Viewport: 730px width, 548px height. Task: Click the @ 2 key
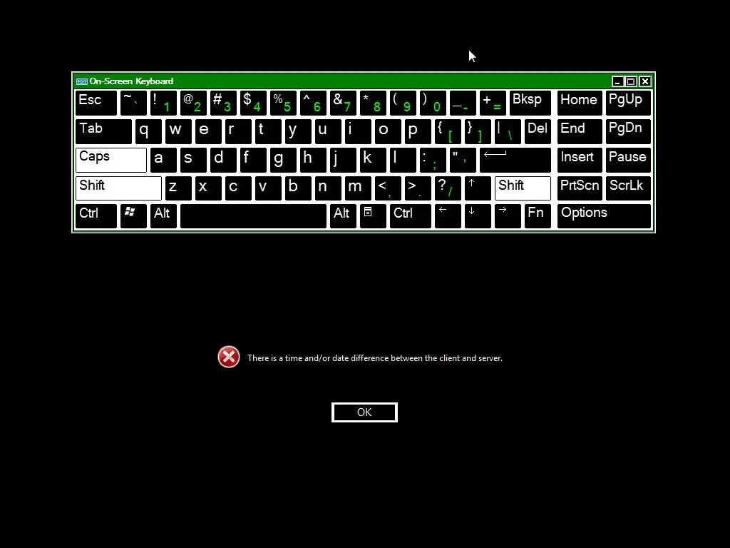pos(193,103)
